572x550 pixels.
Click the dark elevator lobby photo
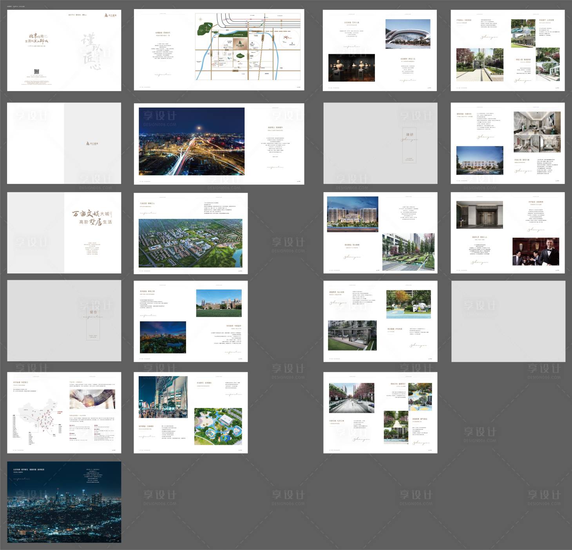(x=480, y=215)
